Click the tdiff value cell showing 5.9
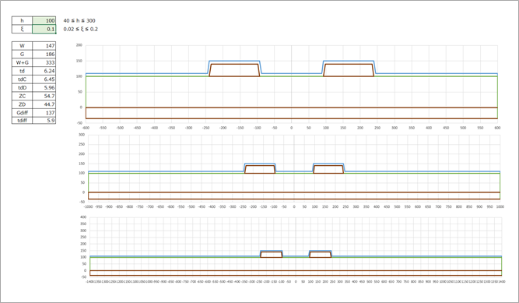519x303 pixels. click(44, 121)
